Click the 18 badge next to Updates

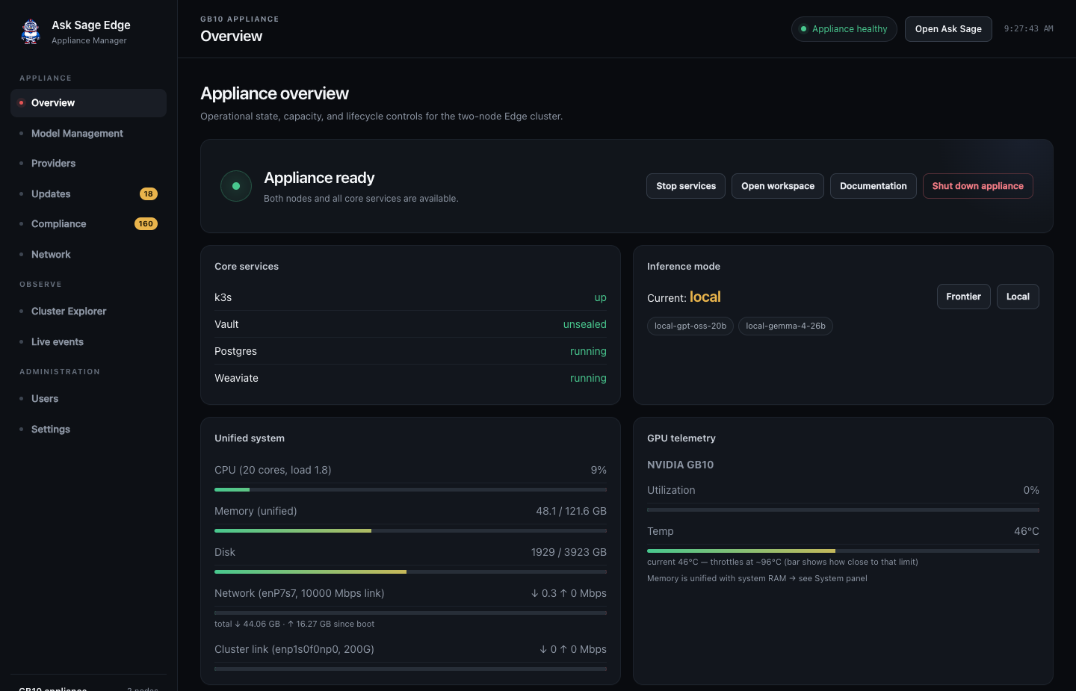point(149,194)
